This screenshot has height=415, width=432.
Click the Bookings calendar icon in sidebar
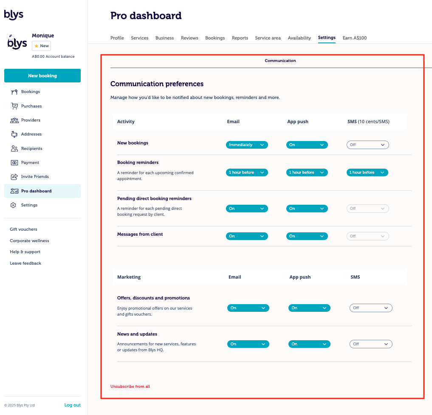point(14,92)
